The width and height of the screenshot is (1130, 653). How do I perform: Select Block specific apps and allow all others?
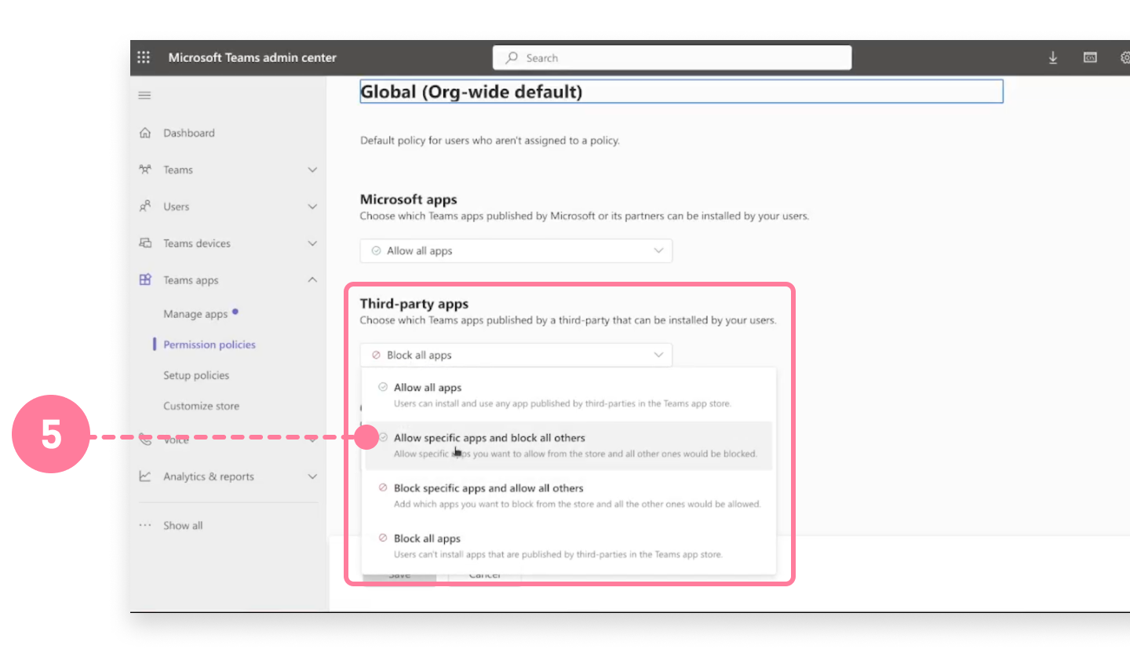(569, 495)
